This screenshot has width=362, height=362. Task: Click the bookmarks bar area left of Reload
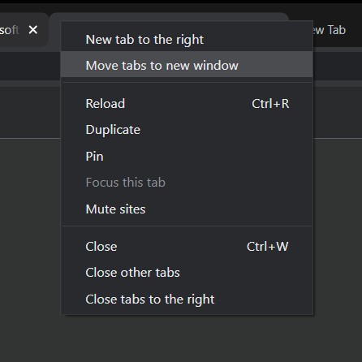coord(30,112)
